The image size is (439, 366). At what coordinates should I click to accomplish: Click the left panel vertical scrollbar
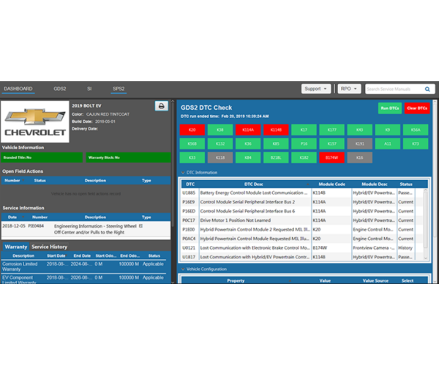click(x=173, y=192)
